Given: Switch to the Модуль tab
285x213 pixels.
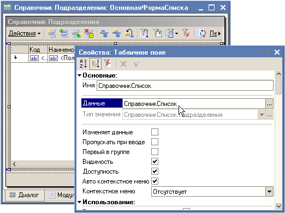Looking at the screenshot, I should (x=62, y=195).
